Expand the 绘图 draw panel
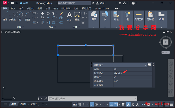This screenshot has width=175, height=108. coord(20,27)
